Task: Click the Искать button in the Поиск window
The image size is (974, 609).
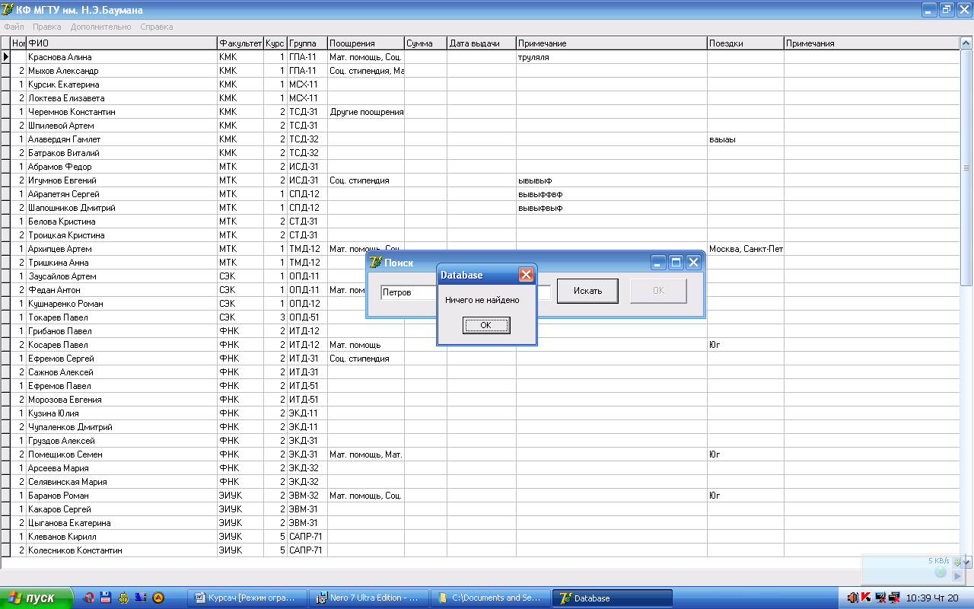Action: [587, 291]
